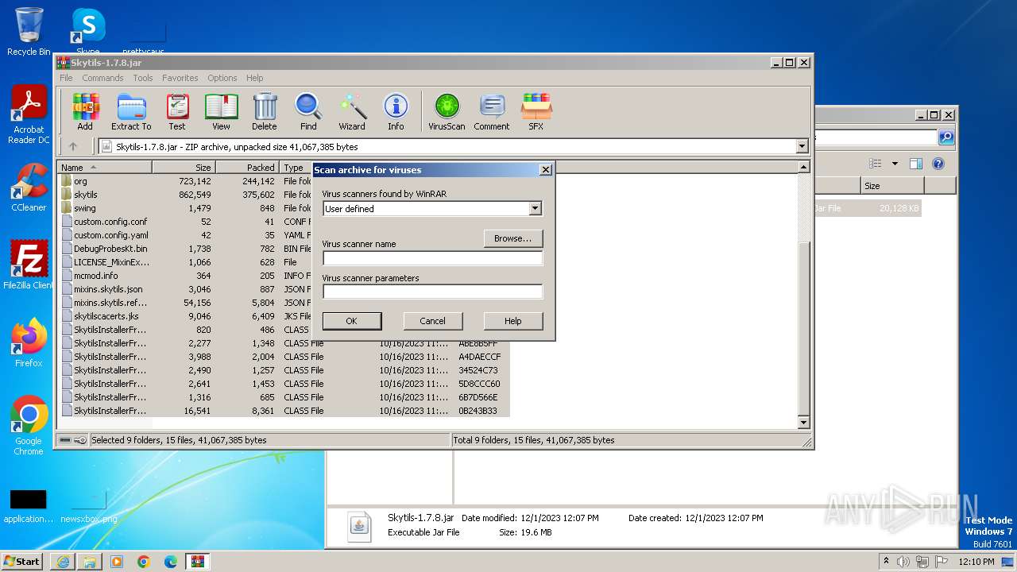The height and width of the screenshot is (572, 1017).
Task: Click the Start button
Action: pos(21,562)
